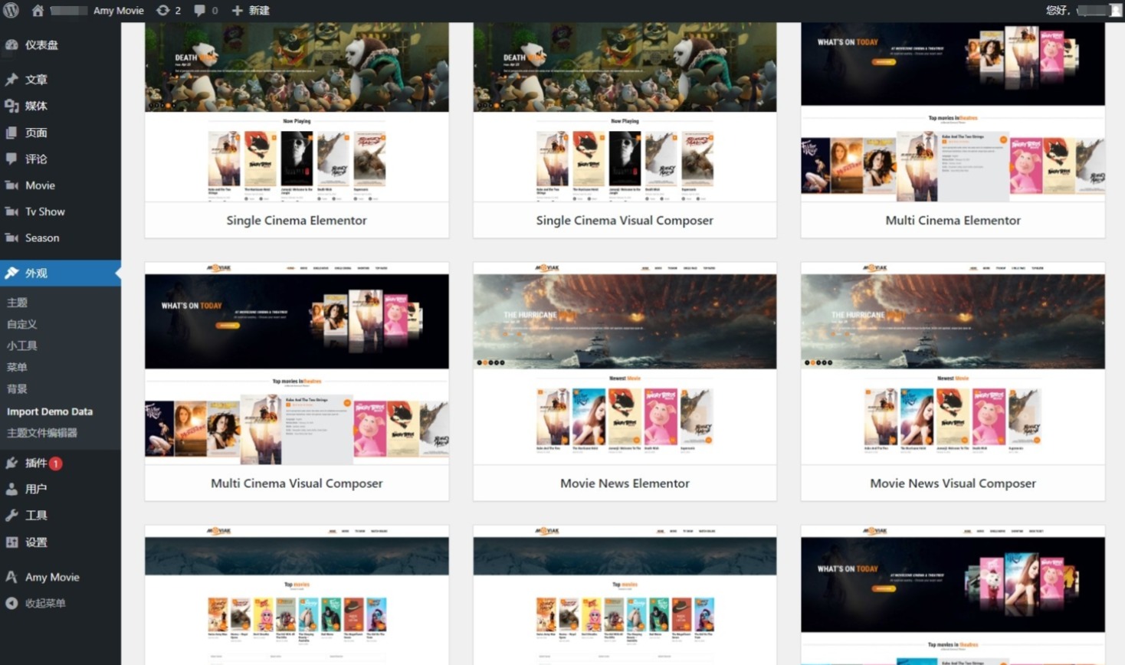The height and width of the screenshot is (665, 1125).
Task: Click the Season camera icon
Action: coord(11,237)
